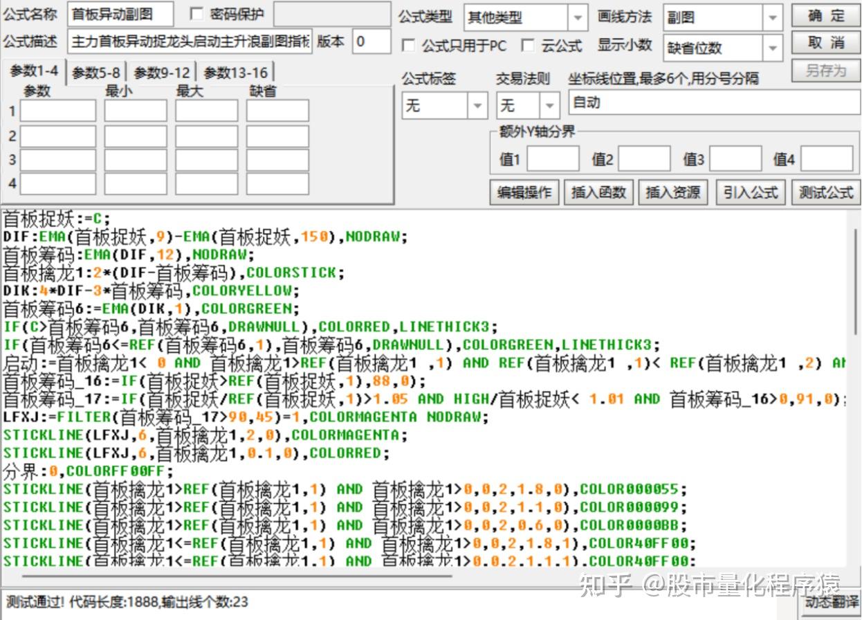Enable the 密码保护 checkbox

(196, 14)
